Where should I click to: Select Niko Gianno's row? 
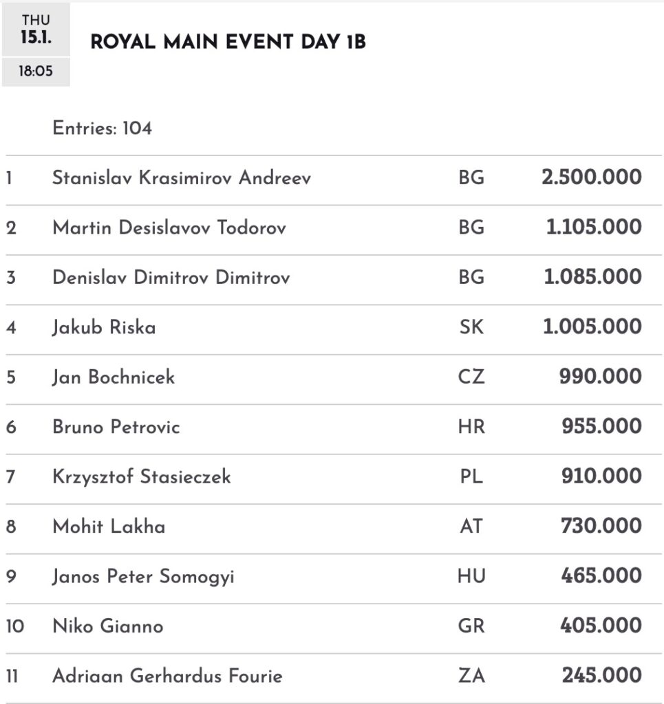tap(108, 626)
